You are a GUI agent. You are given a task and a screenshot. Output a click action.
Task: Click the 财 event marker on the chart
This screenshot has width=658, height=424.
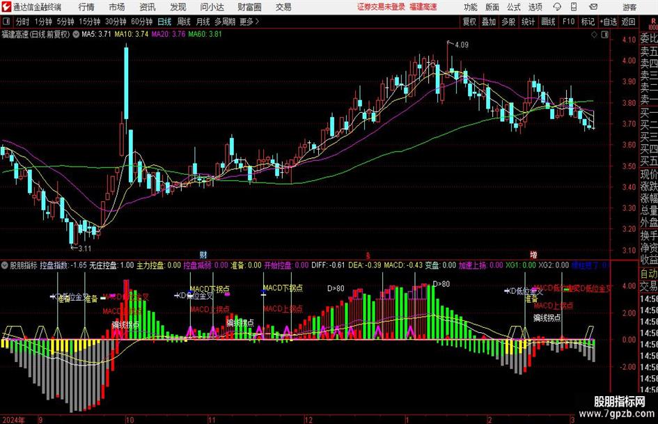(x=203, y=255)
